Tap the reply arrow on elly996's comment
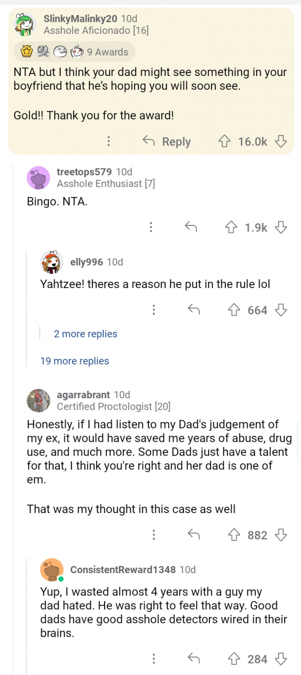The height and width of the screenshot is (675, 301). [x=194, y=310]
